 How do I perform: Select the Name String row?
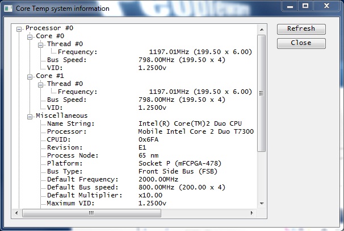point(70,123)
